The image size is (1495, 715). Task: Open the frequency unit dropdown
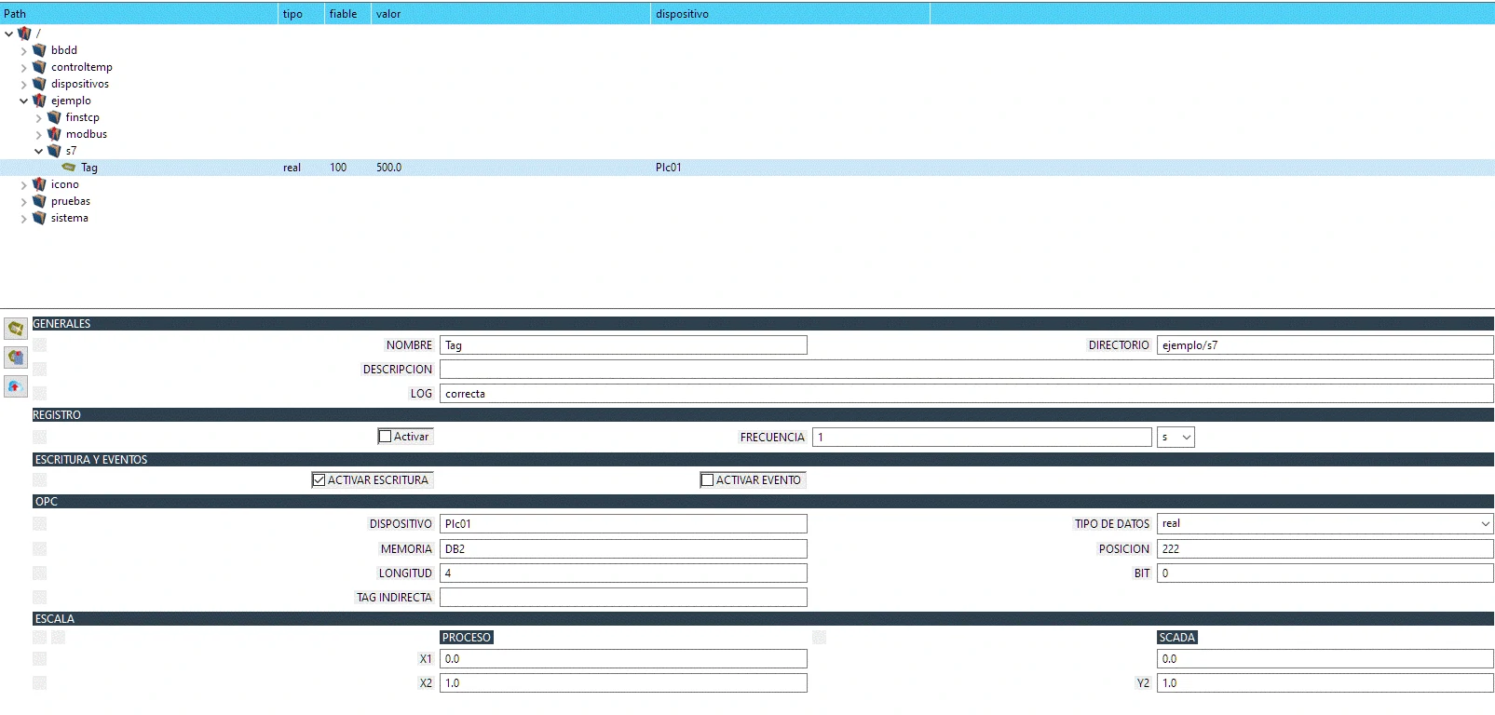1176,438
